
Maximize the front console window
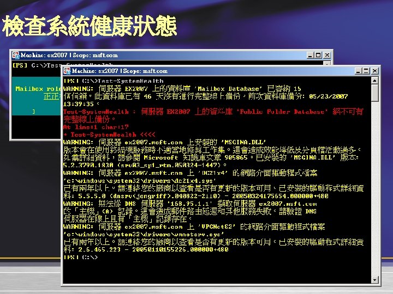click(366, 71)
